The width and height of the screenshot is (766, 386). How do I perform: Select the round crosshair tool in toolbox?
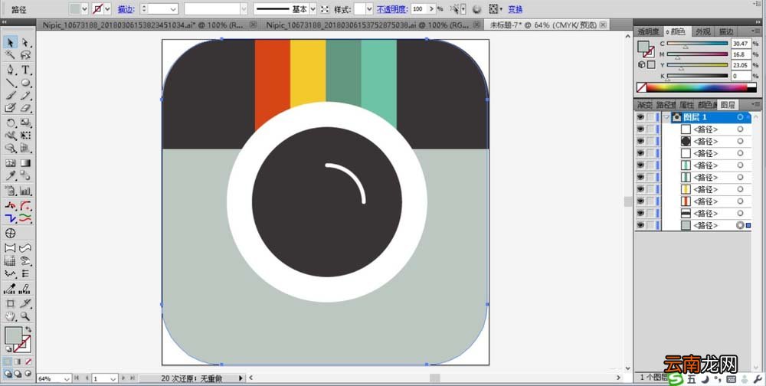tap(11, 233)
